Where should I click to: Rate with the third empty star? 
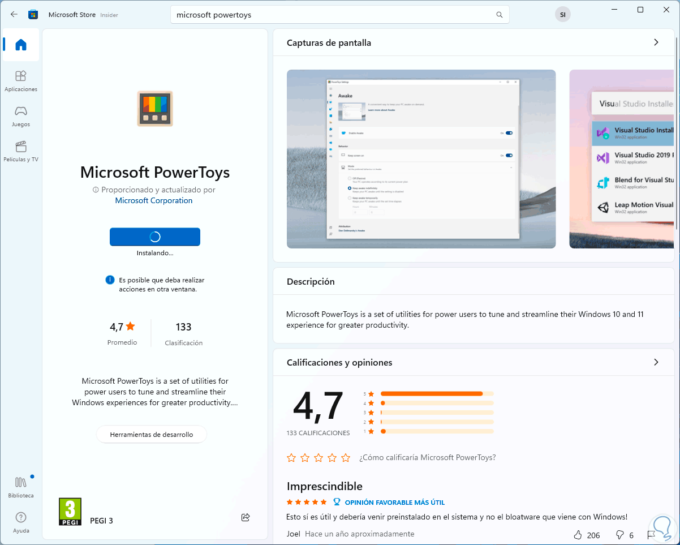click(319, 457)
